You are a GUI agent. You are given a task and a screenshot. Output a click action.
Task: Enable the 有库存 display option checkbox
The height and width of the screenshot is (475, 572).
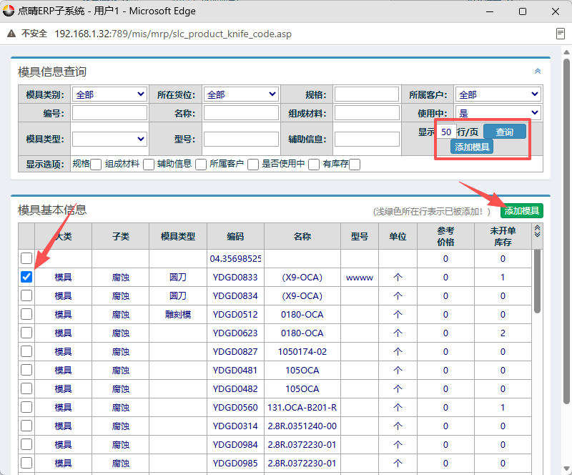pos(355,165)
